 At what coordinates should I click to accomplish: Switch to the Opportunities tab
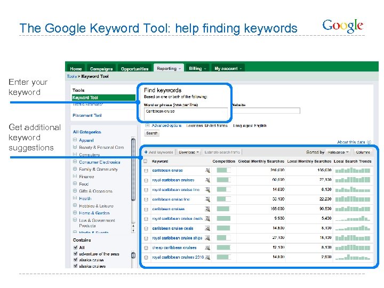[134, 69]
